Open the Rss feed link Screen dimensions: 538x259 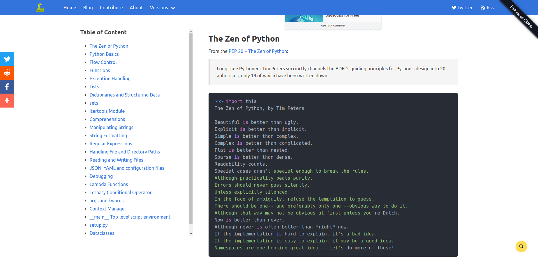click(x=487, y=8)
